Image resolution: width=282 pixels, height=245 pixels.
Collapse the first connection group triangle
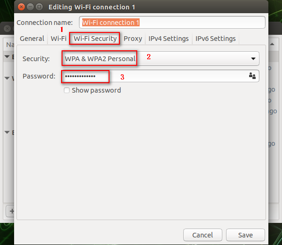pyautogui.click(x=7, y=56)
